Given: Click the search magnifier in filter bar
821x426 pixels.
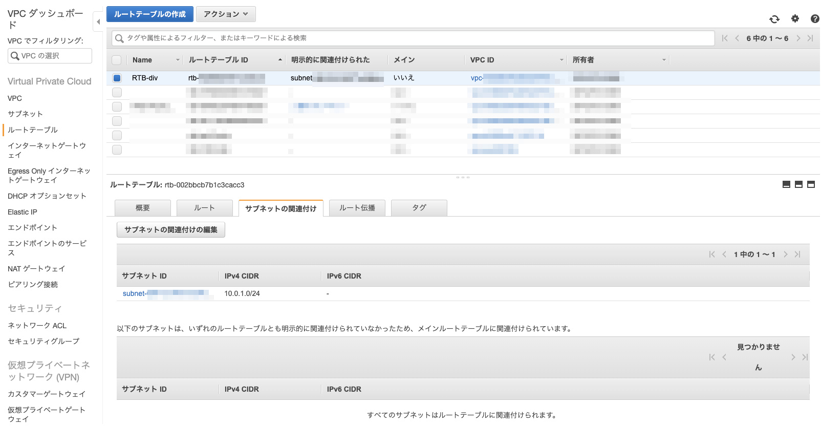Looking at the screenshot, I should [119, 38].
